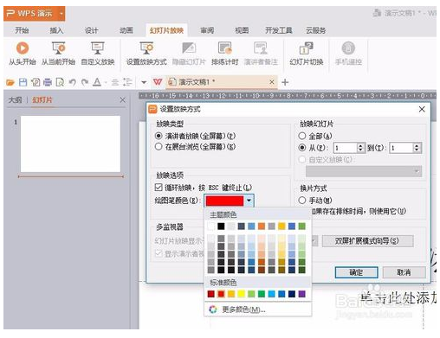The width and height of the screenshot is (440, 338).
Task: Pick orange in theme colors top row
Action: coord(262,226)
